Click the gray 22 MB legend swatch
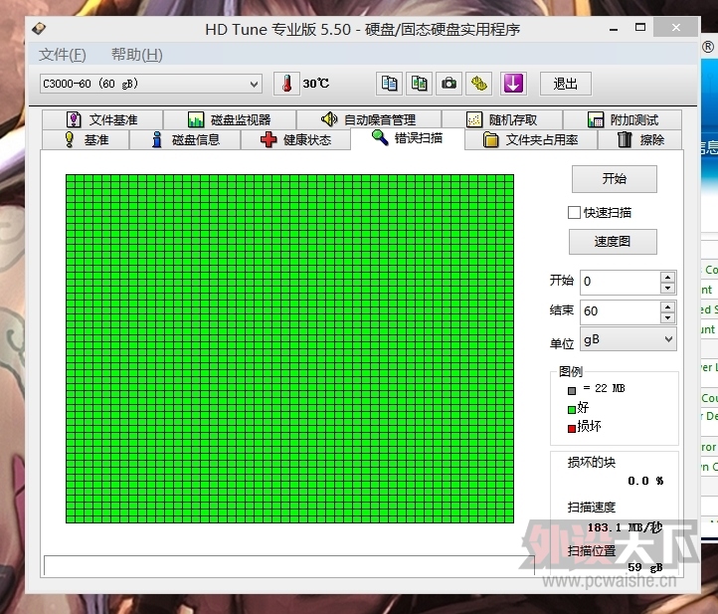Image resolution: width=718 pixels, height=614 pixels. pos(572,391)
